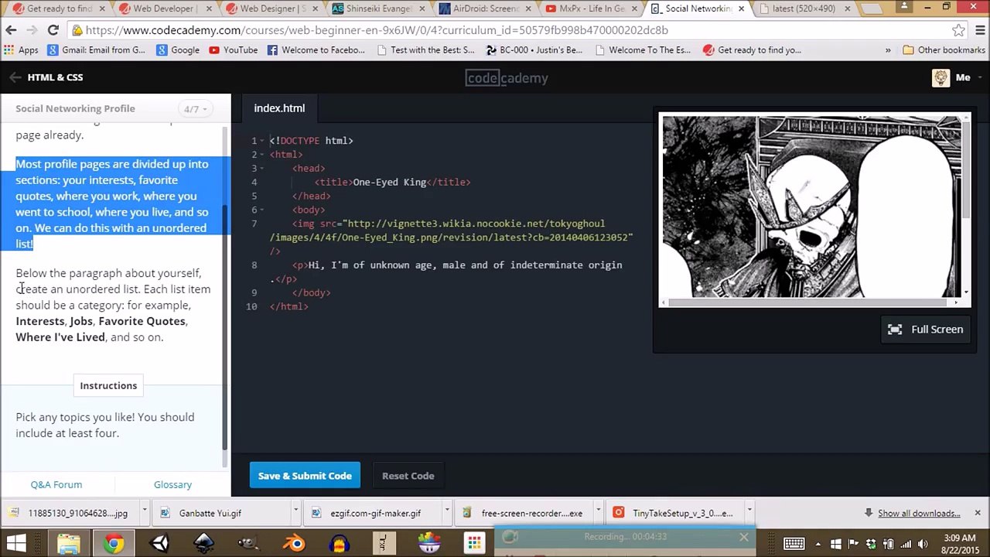This screenshot has height=557, width=990.
Task: Open the Other bookmarks folder
Action: point(943,50)
